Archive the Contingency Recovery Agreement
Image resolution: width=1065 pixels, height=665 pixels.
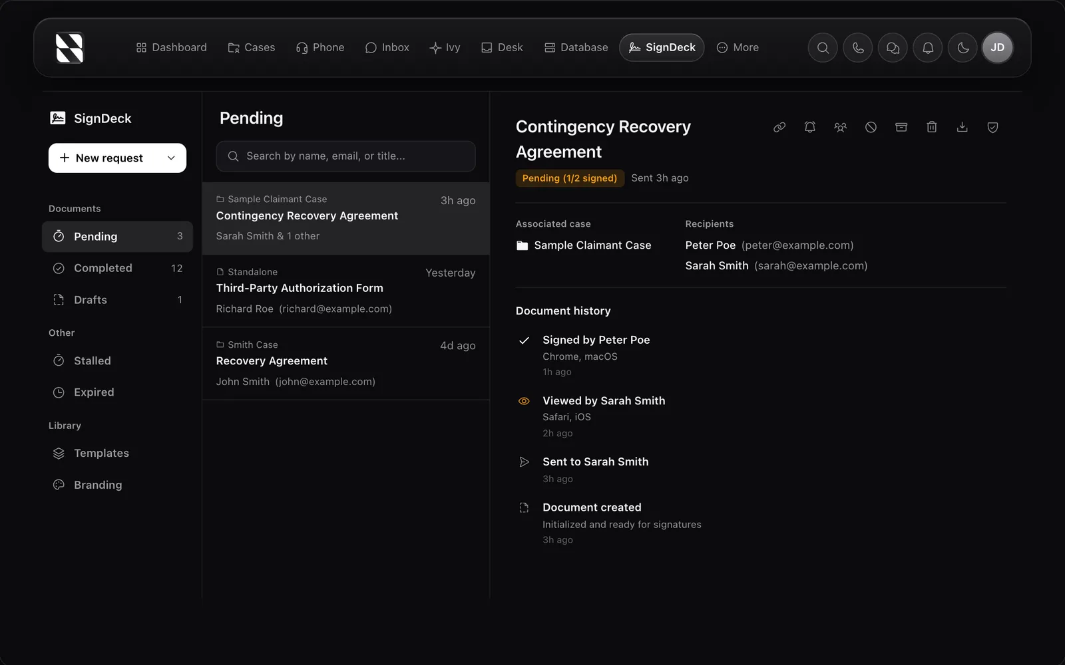coord(901,127)
